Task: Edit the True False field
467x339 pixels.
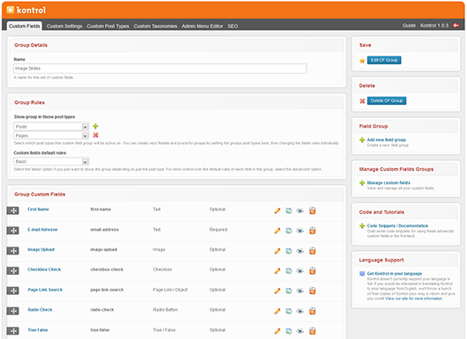Action: coord(278,331)
